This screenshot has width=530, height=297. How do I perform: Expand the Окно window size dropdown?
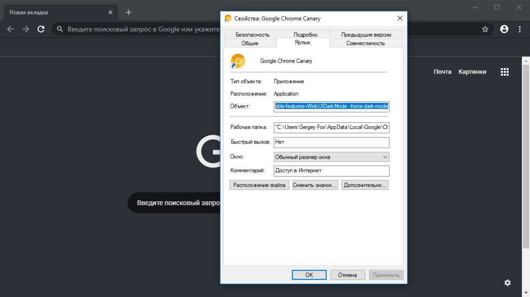click(331, 157)
